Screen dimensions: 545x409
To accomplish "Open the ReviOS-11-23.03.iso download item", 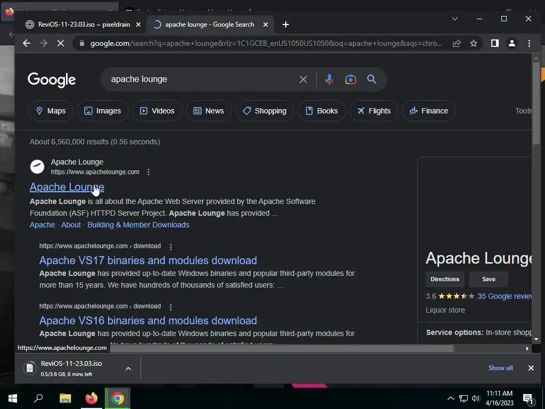I will (71, 369).
